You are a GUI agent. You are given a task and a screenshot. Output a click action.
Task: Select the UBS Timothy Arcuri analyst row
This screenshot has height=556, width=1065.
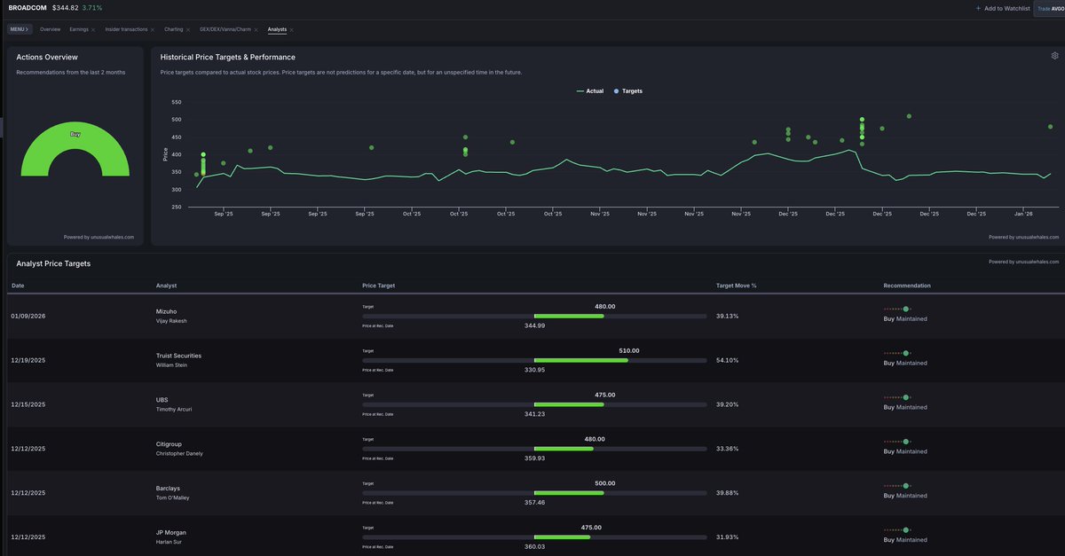[173, 404]
